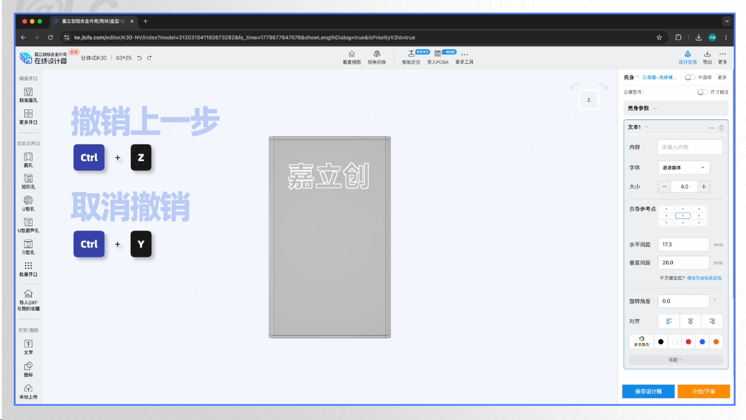746x420 pixels.
Task: Collapse the panel with 收起
Action: [675, 359]
